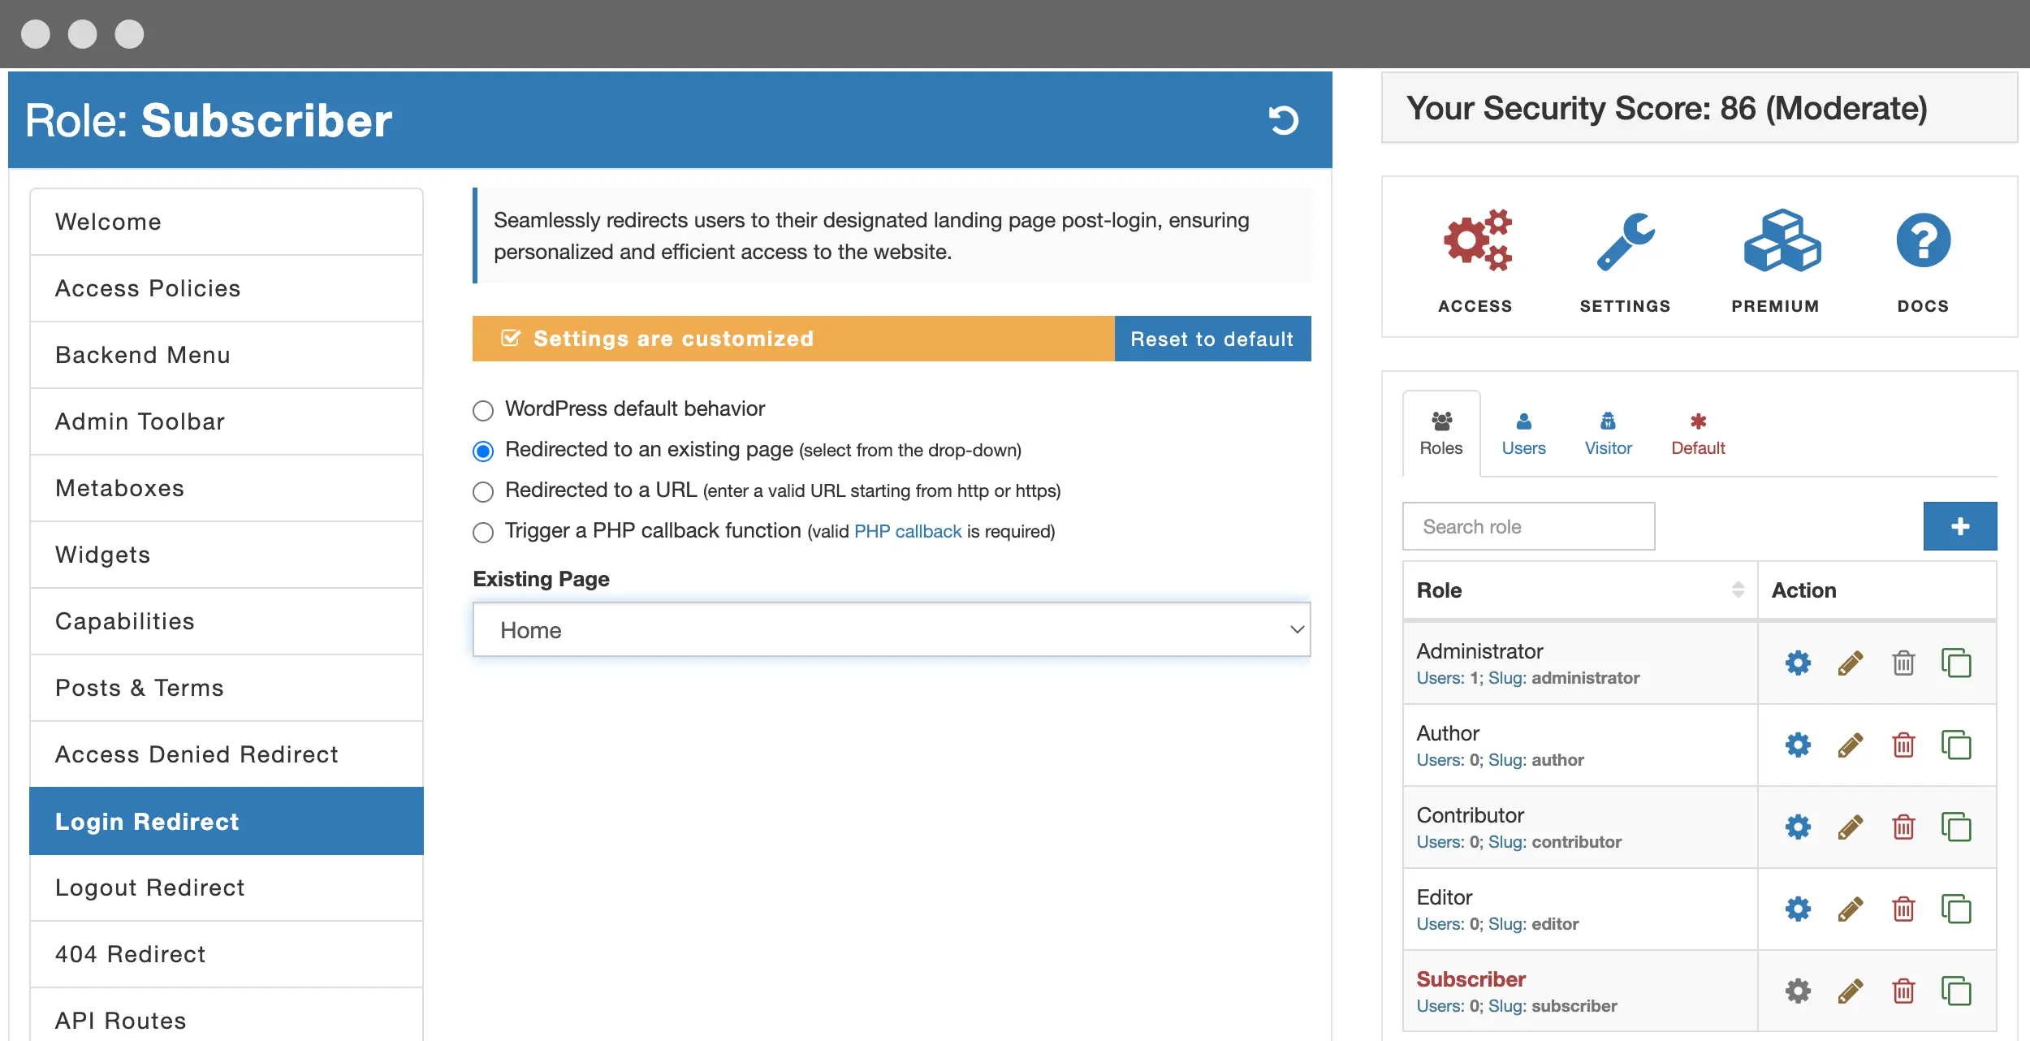The image size is (2030, 1041).
Task: Open the Existing Page dropdown showing Home
Action: click(x=891, y=630)
